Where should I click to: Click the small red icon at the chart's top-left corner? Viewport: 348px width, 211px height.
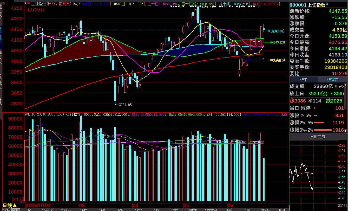pos(3,3)
